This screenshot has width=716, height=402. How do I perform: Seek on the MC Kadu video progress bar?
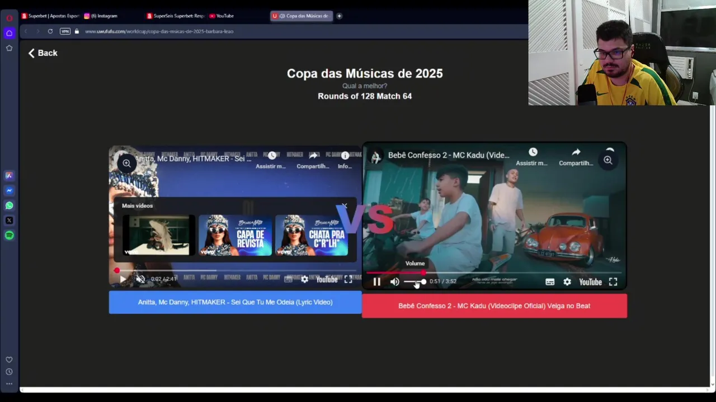point(494,273)
